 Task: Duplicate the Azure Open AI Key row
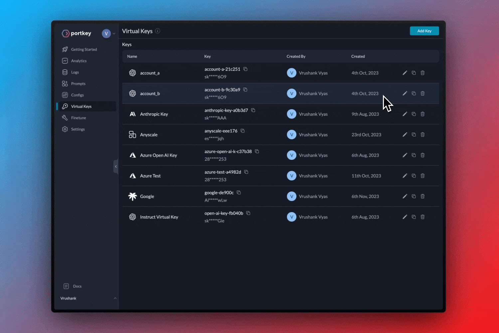pos(414,155)
